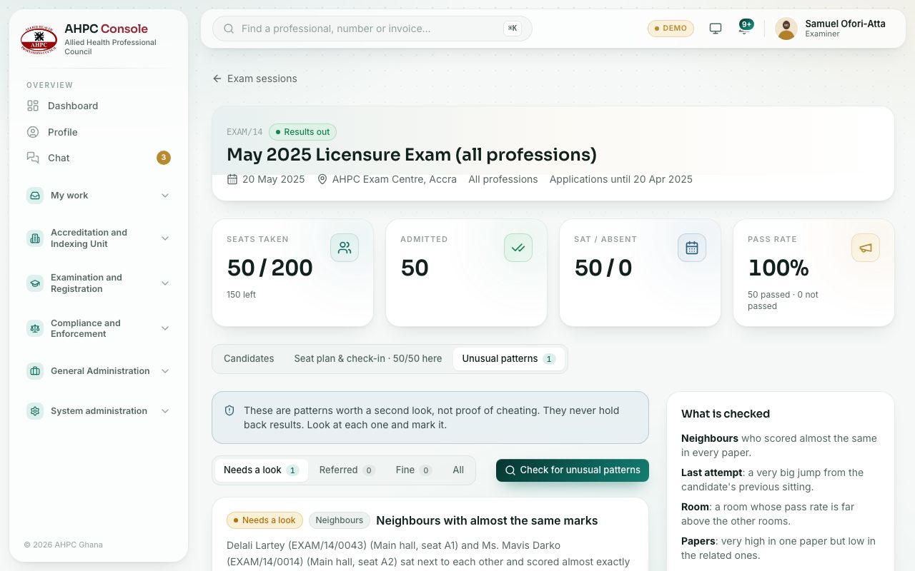Click the Chat unread count badge 3
Image resolution: width=915 pixels, height=571 pixels.
click(164, 158)
